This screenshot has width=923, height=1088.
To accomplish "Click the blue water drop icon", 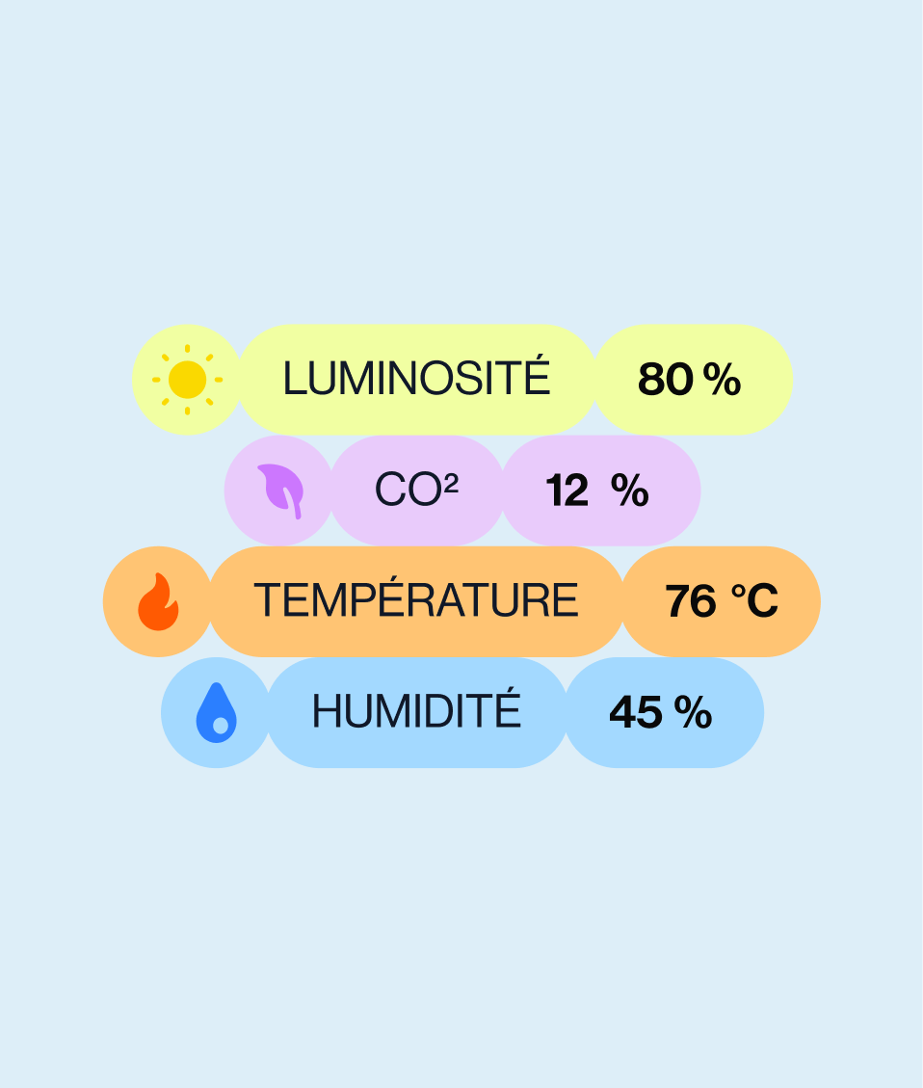I will [216, 713].
